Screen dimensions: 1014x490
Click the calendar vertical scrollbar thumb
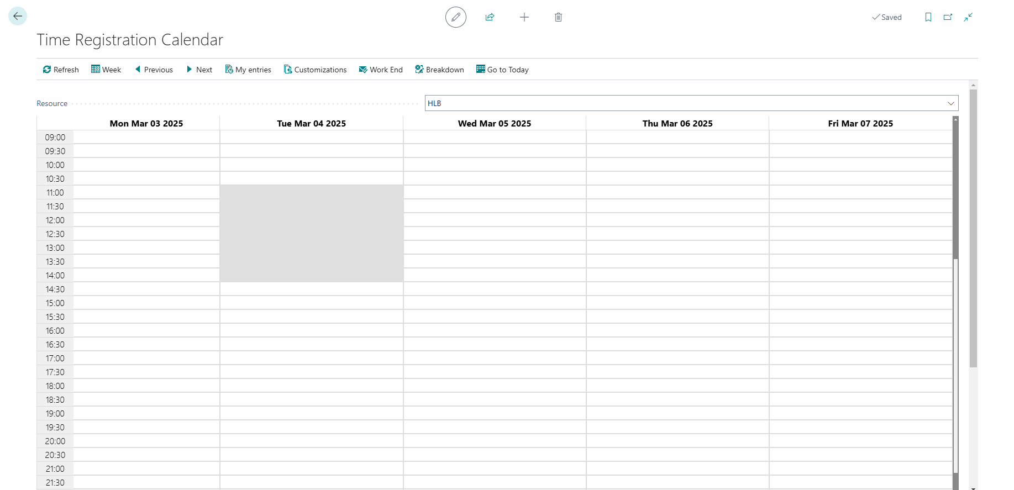point(955,188)
